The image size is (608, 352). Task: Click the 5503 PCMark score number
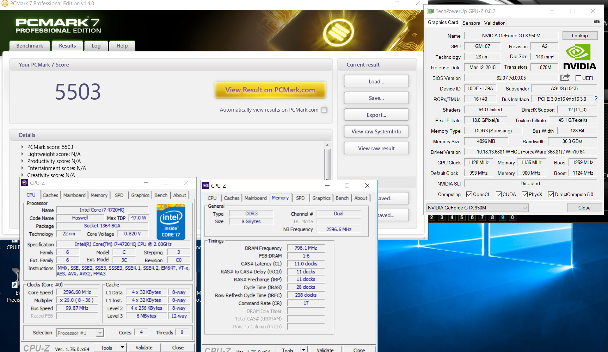point(78,92)
